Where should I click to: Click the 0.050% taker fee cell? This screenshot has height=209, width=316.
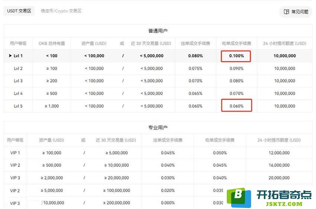(x=220, y=153)
